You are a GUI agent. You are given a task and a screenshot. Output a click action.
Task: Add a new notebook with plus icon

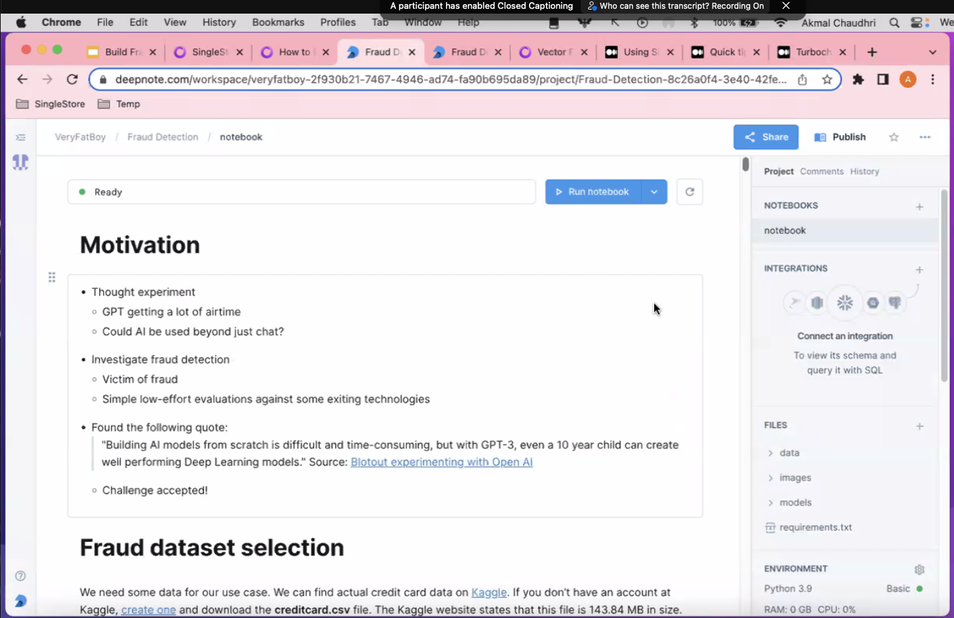pyautogui.click(x=919, y=206)
